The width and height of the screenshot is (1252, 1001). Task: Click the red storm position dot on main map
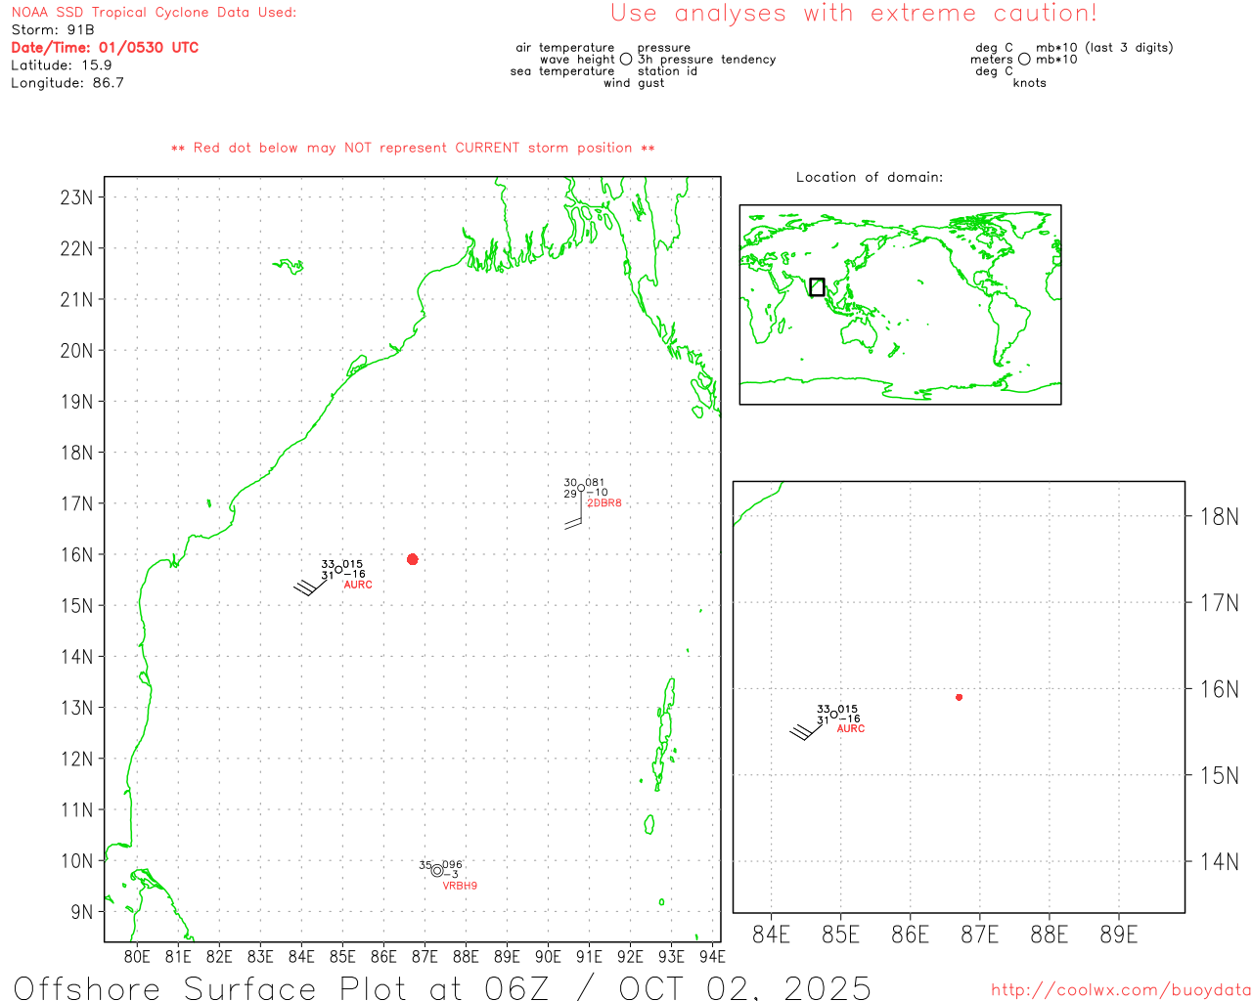click(412, 559)
